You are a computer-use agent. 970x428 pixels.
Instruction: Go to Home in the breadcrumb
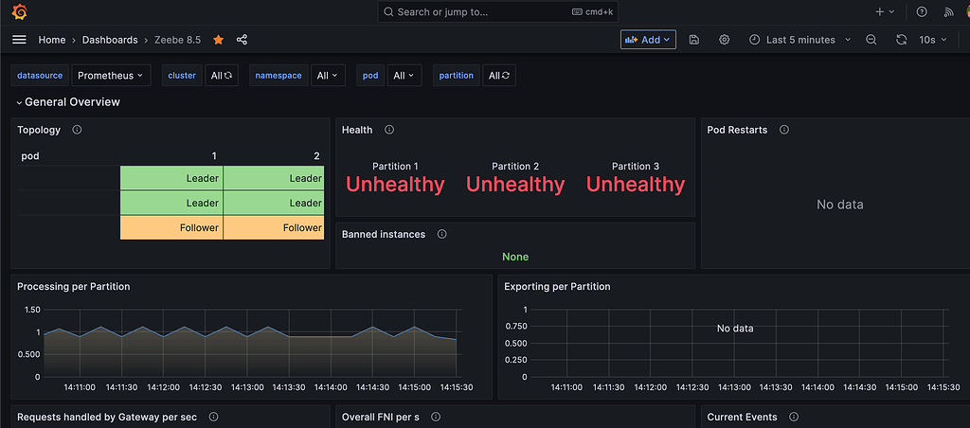(52, 40)
